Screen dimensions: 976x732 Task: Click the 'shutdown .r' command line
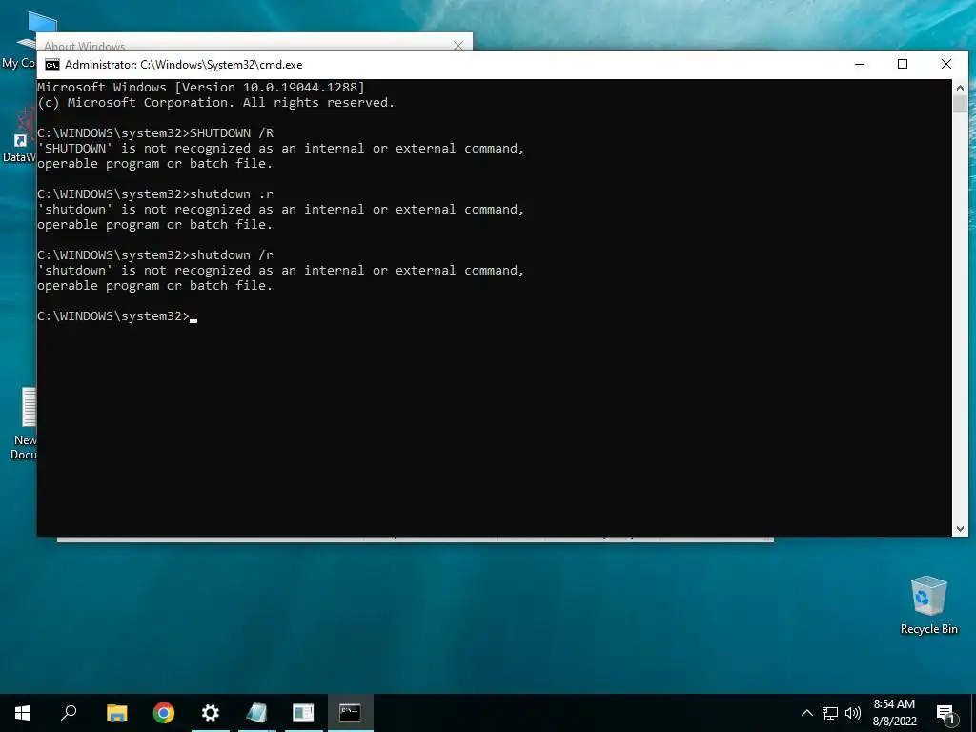(155, 194)
